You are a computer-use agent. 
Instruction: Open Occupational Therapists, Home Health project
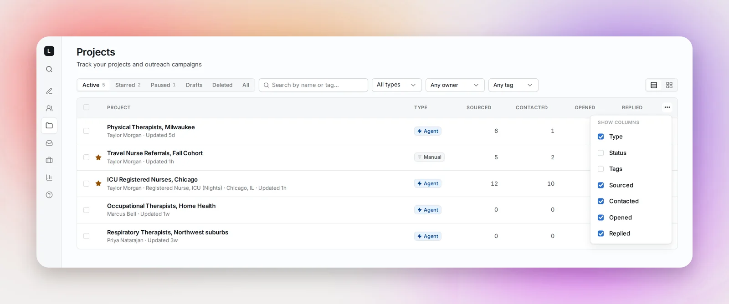point(161,206)
